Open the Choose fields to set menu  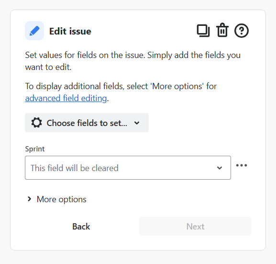87,123
